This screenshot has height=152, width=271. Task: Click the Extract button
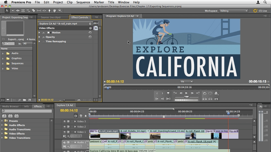pyautogui.click(x=210, y=99)
